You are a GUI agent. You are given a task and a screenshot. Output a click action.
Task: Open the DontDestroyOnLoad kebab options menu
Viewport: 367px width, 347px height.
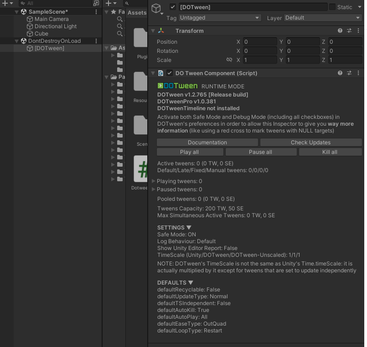(96, 41)
